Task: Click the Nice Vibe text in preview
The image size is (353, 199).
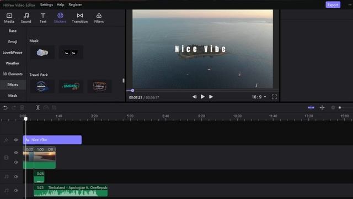Action: coord(200,49)
